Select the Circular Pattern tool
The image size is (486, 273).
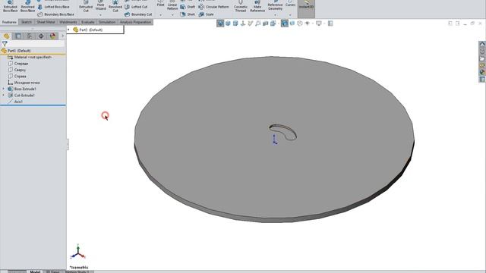click(x=213, y=7)
